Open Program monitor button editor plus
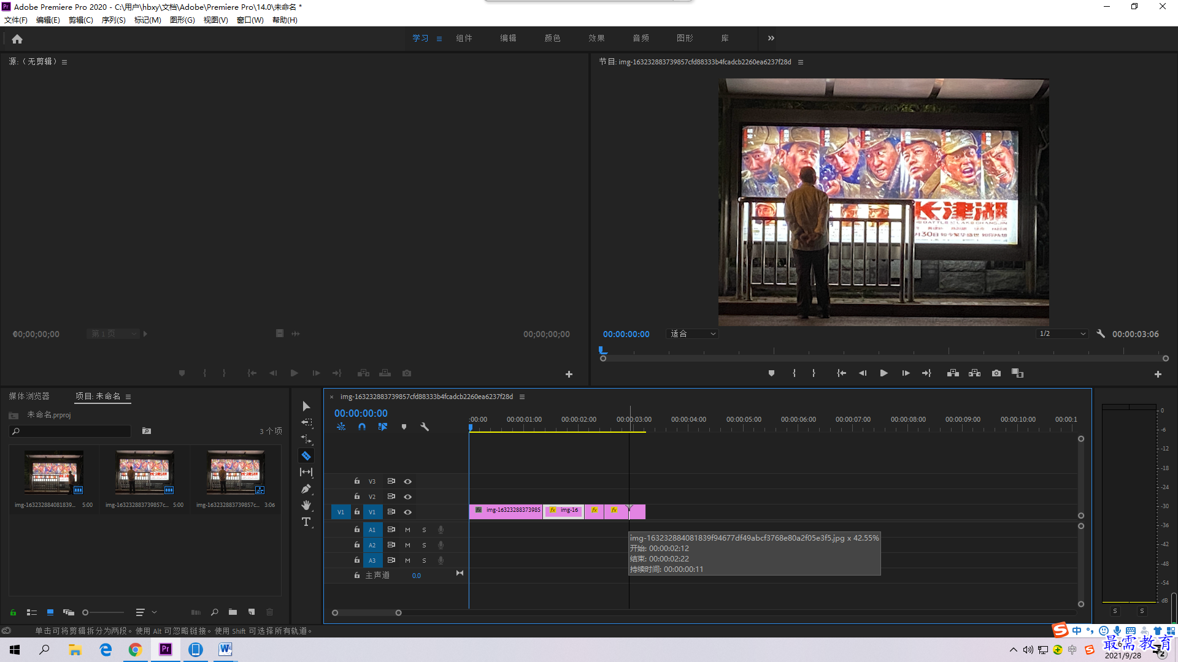Image resolution: width=1178 pixels, height=662 pixels. (1158, 374)
